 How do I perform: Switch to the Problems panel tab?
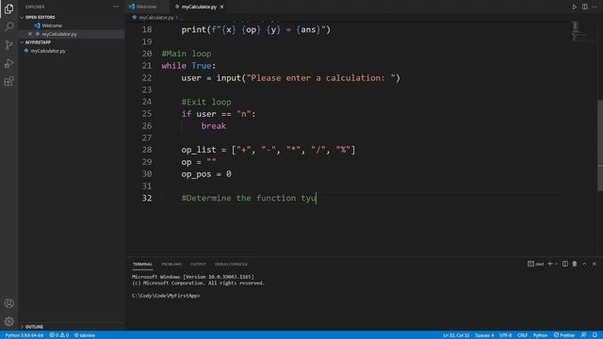coord(171,264)
